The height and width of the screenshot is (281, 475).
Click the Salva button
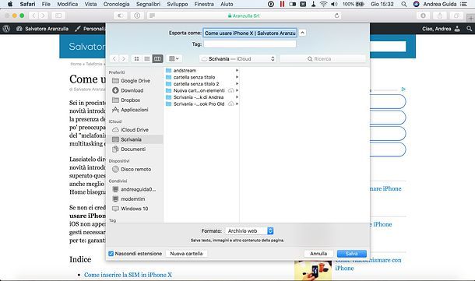(x=351, y=254)
